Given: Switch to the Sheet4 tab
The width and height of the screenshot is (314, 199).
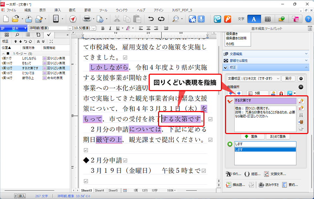Looking at the screenshot, I should [99, 191].
